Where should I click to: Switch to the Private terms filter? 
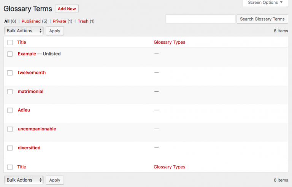(x=59, y=21)
